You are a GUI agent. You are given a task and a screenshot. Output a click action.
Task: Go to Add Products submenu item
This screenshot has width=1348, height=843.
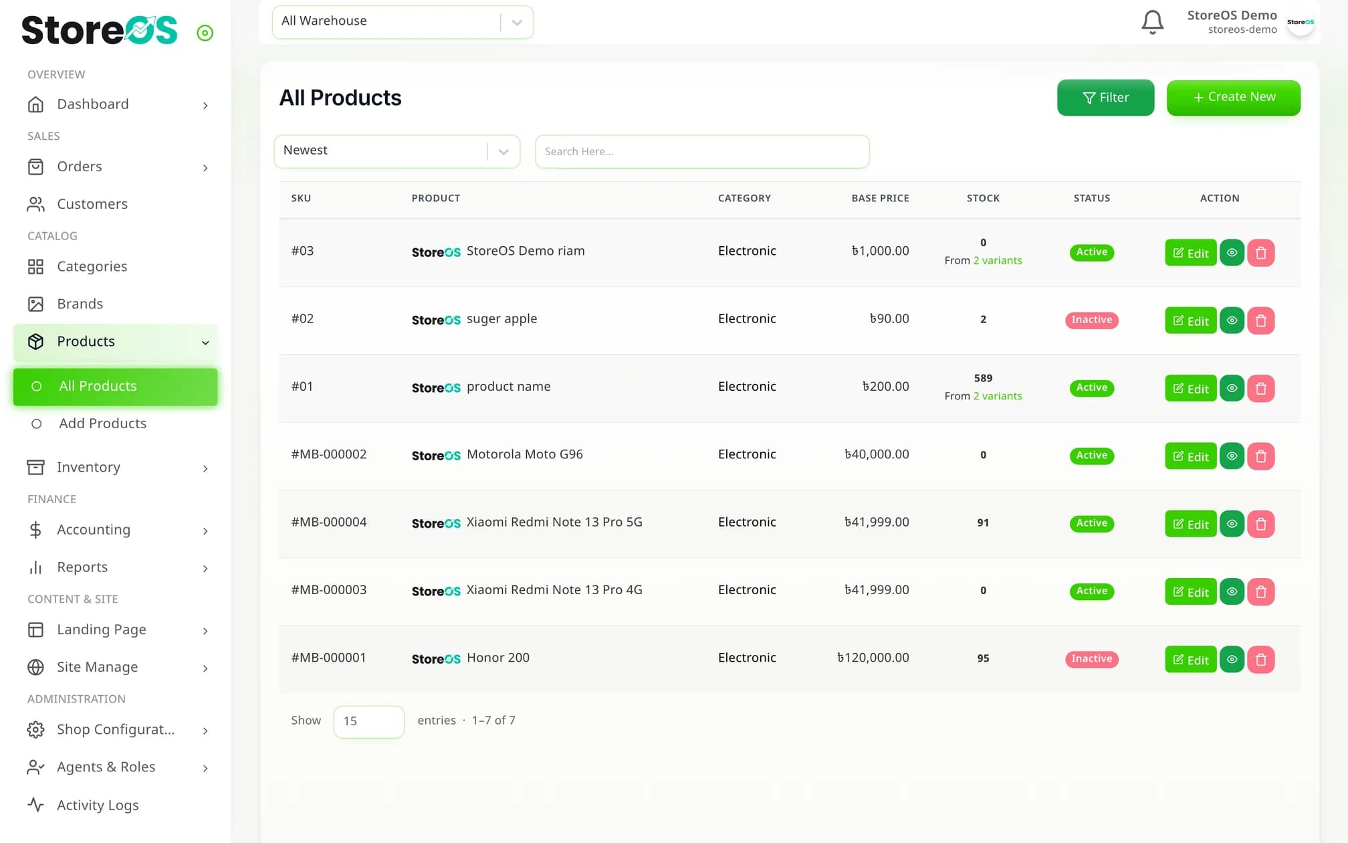click(102, 424)
